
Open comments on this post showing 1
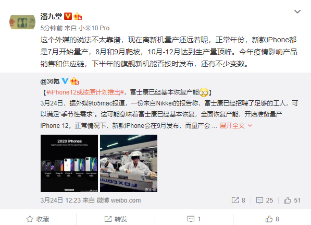coord(194,219)
